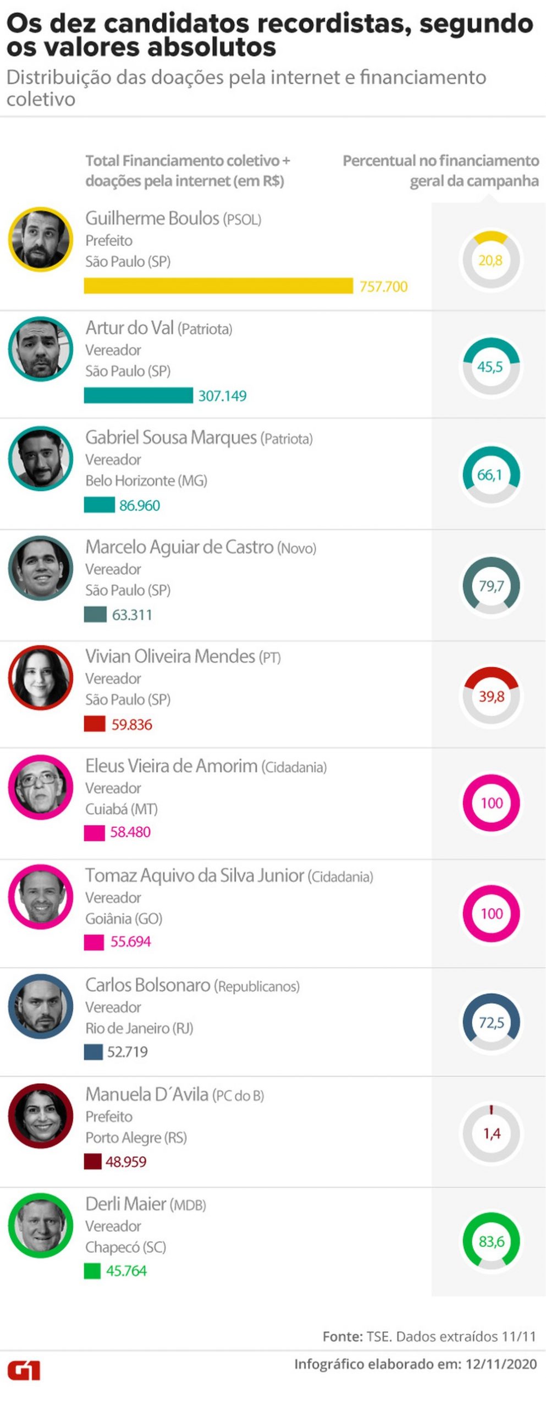The height and width of the screenshot is (1409, 546).
Task: Click the 20,8 percent donut chart
Action: tap(490, 260)
